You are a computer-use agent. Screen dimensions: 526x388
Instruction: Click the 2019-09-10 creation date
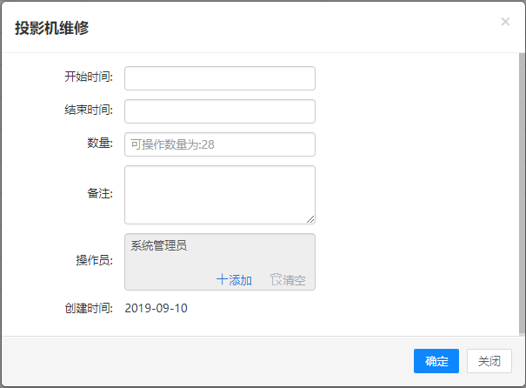[156, 308]
